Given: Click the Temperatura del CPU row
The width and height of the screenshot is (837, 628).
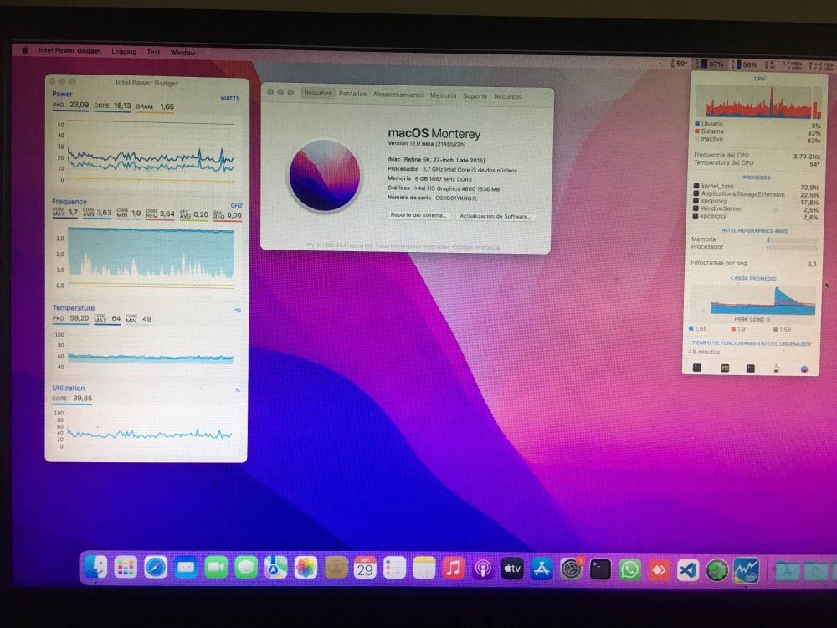Looking at the screenshot, I should pyautogui.click(x=757, y=163).
